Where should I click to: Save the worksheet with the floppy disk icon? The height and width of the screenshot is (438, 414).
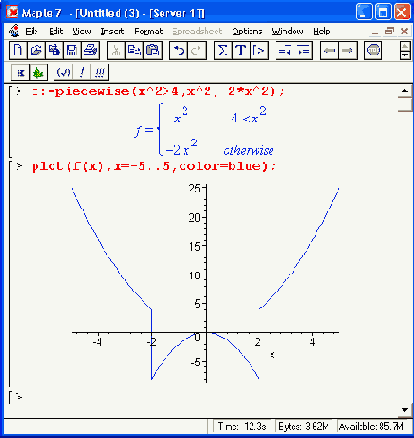(73, 51)
